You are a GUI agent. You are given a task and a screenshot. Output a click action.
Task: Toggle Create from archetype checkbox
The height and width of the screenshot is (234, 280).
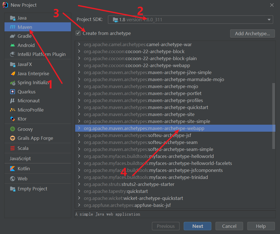(x=78, y=33)
